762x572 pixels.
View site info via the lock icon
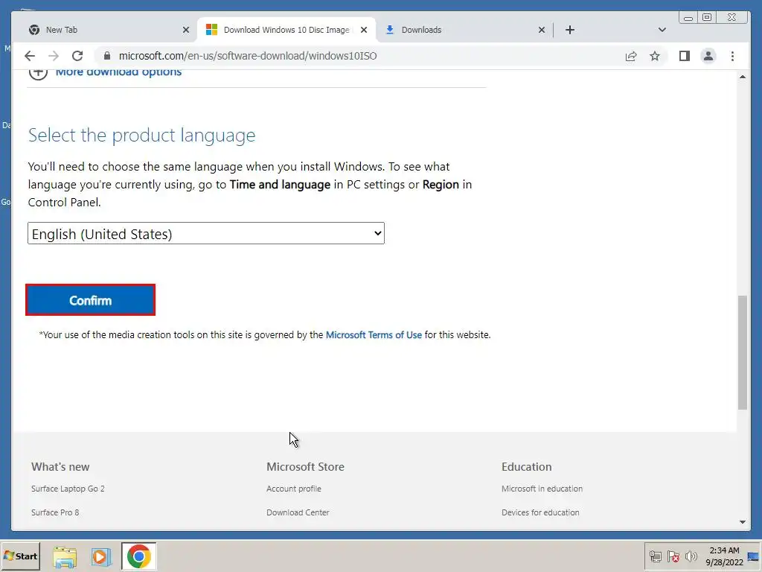tap(107, 56)
